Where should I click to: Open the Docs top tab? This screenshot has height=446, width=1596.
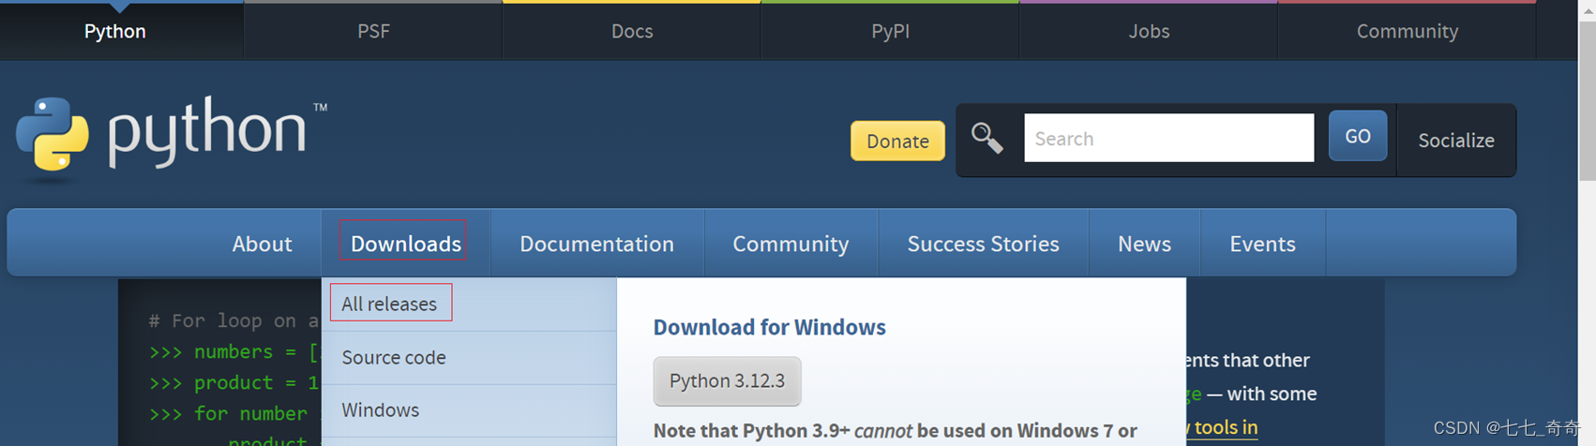coord(632,31)
